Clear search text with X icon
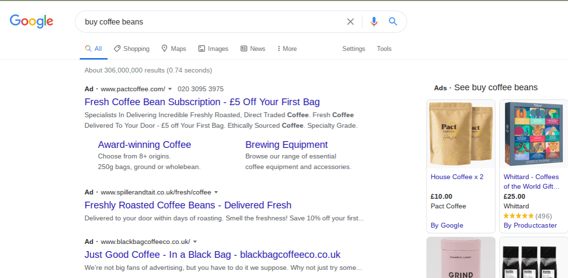 coord(350,22)
